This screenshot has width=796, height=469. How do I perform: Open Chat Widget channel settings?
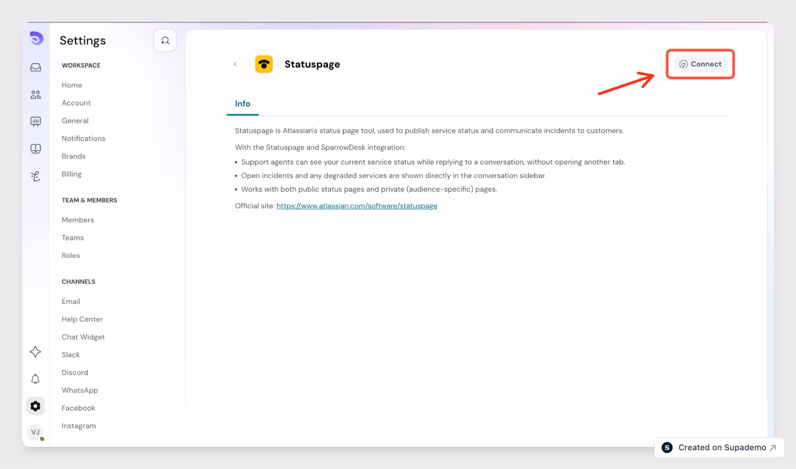(x=83, y=337)
